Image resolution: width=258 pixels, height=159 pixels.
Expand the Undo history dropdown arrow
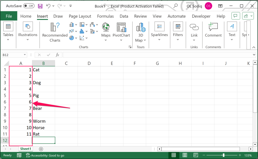pos(53,6)
